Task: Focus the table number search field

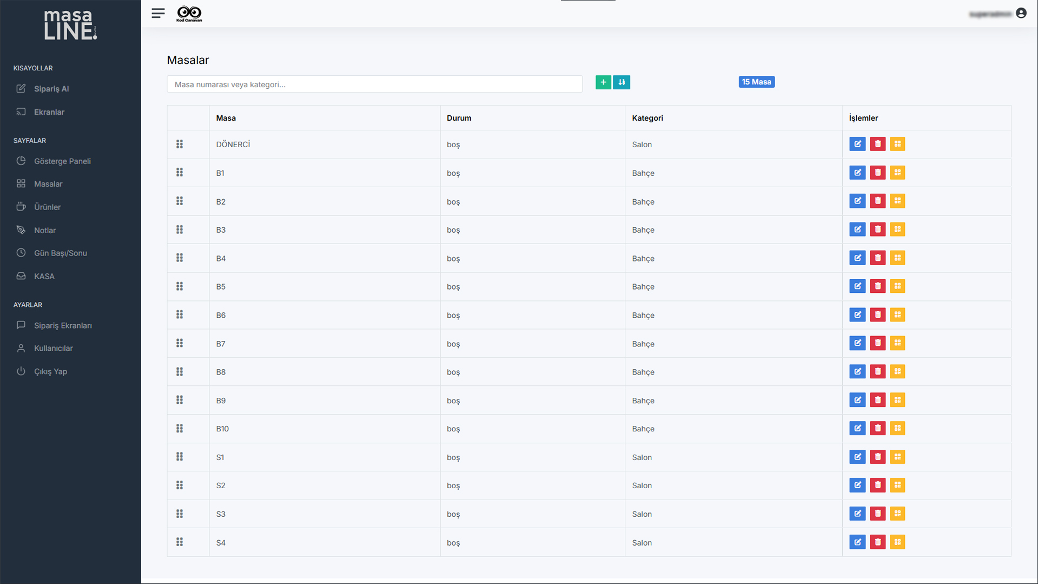Action: coord(374,84)
